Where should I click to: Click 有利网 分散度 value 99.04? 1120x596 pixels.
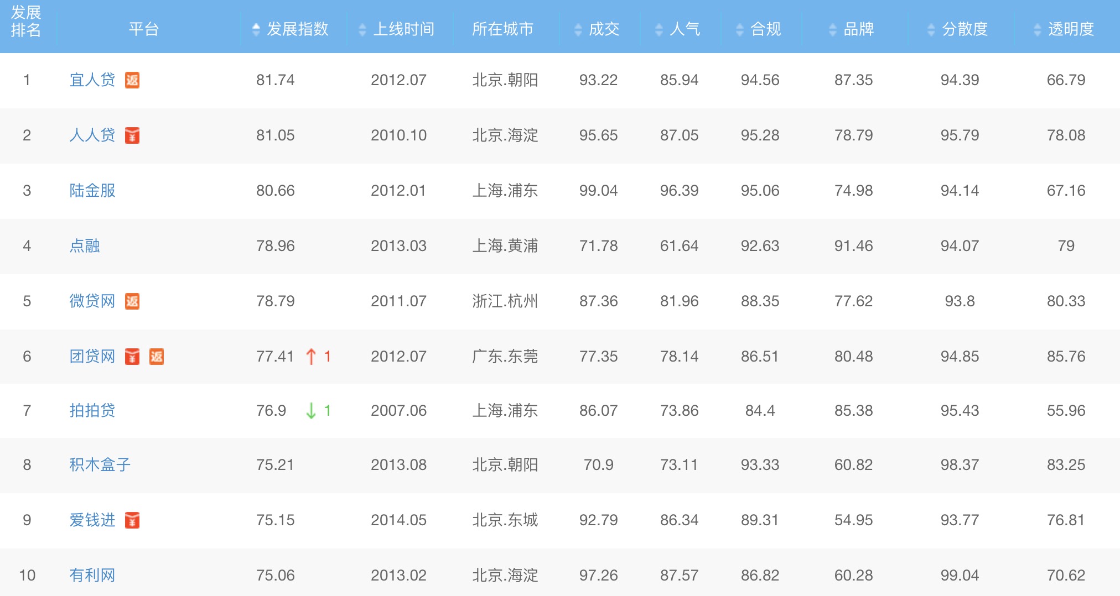[x=960, y=576]
